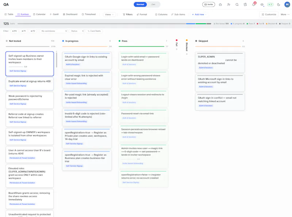The image size is (292, 217).
Task: Expand the Views dropdown
Action: [x=109, y=15]
